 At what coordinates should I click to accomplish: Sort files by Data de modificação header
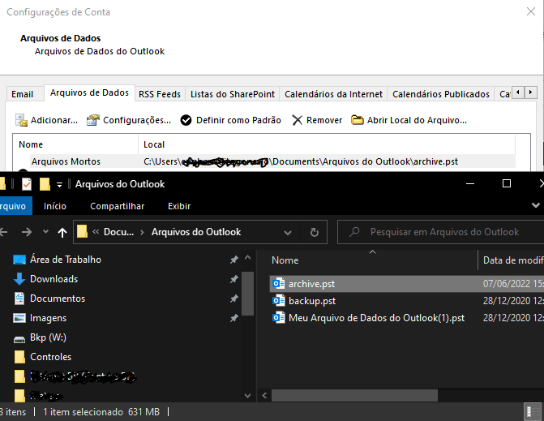pyautogui.click(x=513, y=260)
